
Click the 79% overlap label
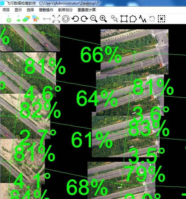(144, 174)
